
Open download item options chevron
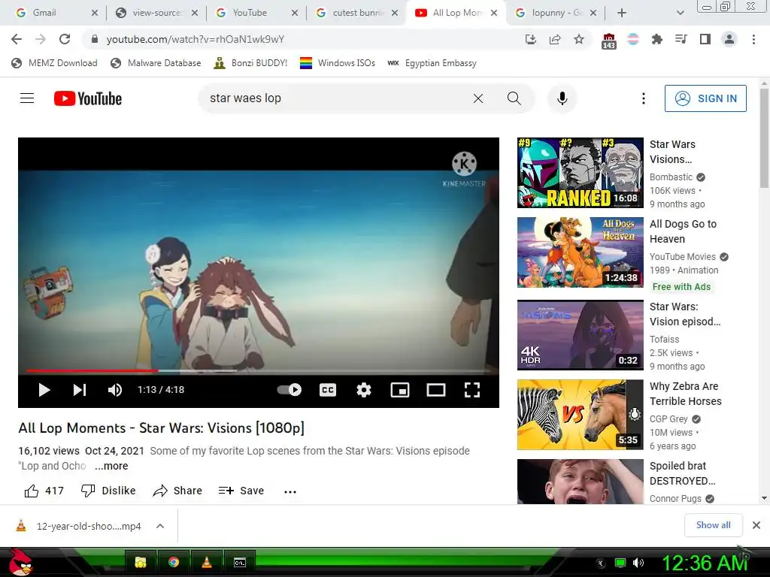pyautogui.click(x=160, y=526)
